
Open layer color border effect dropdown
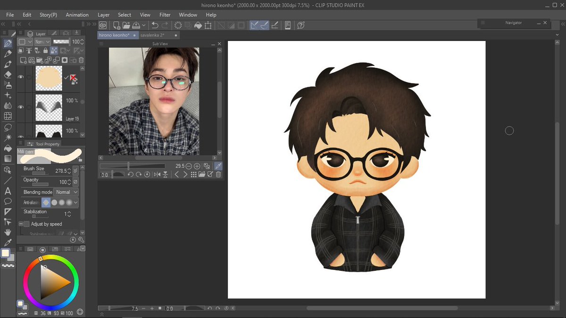click(x=25, y=42)
